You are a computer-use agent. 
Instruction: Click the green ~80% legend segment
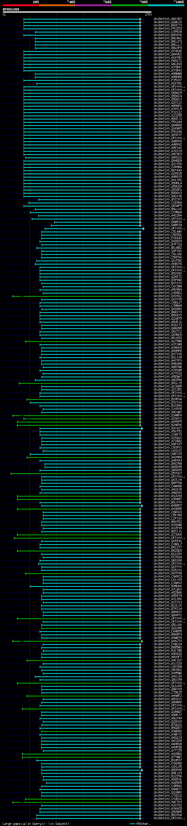point(130,5)
